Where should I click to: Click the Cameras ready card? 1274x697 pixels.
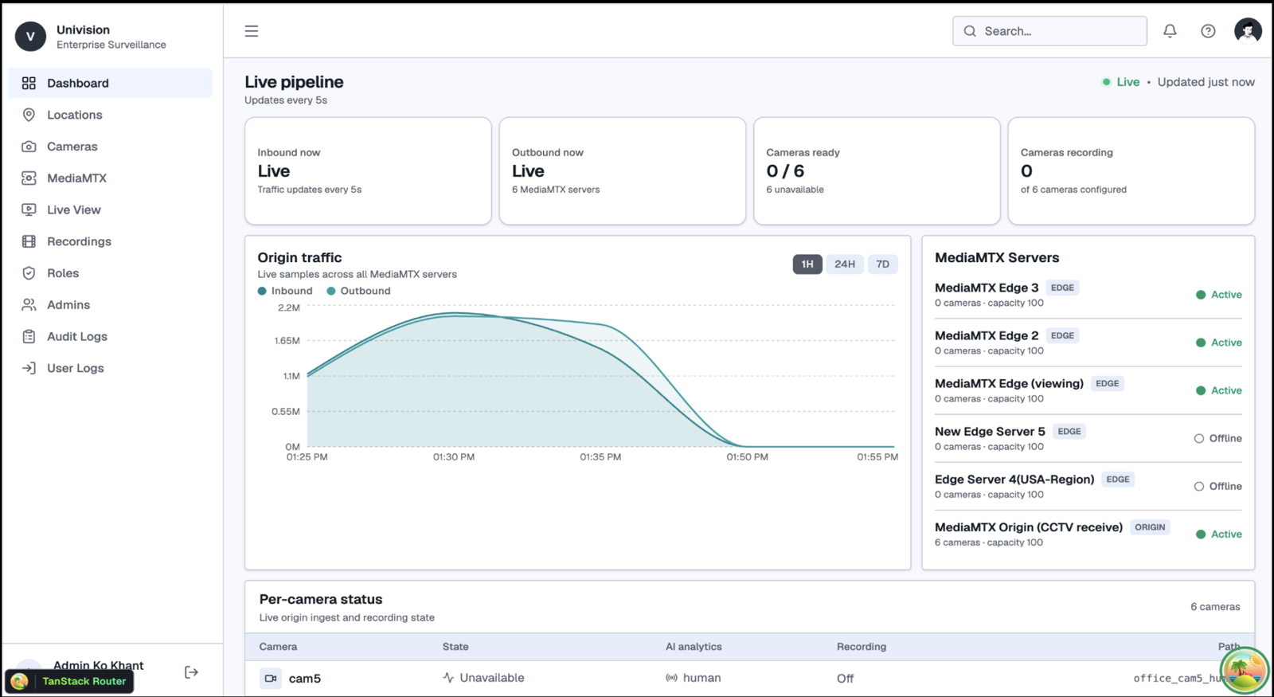click(877, 171)
